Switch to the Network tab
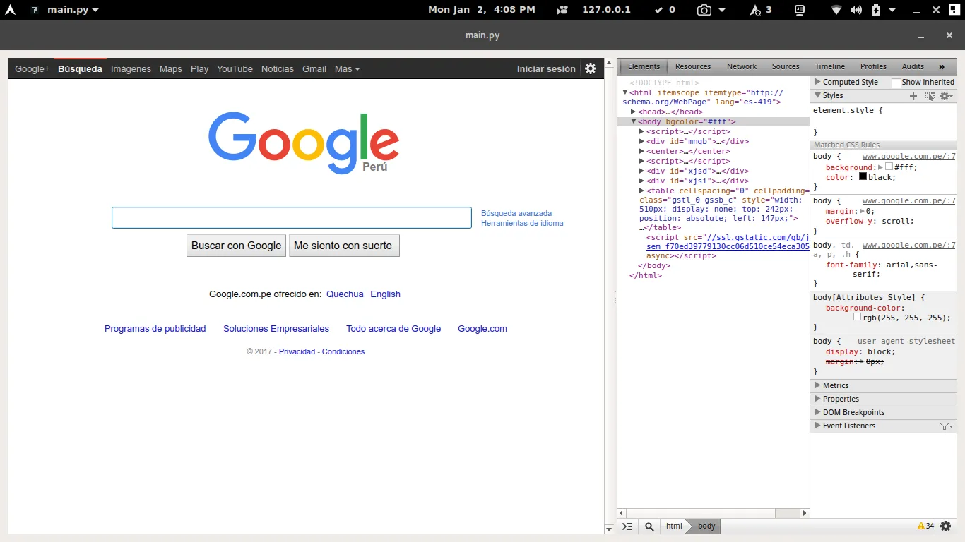Screen dimensions: 965x542 click(742, 66)
